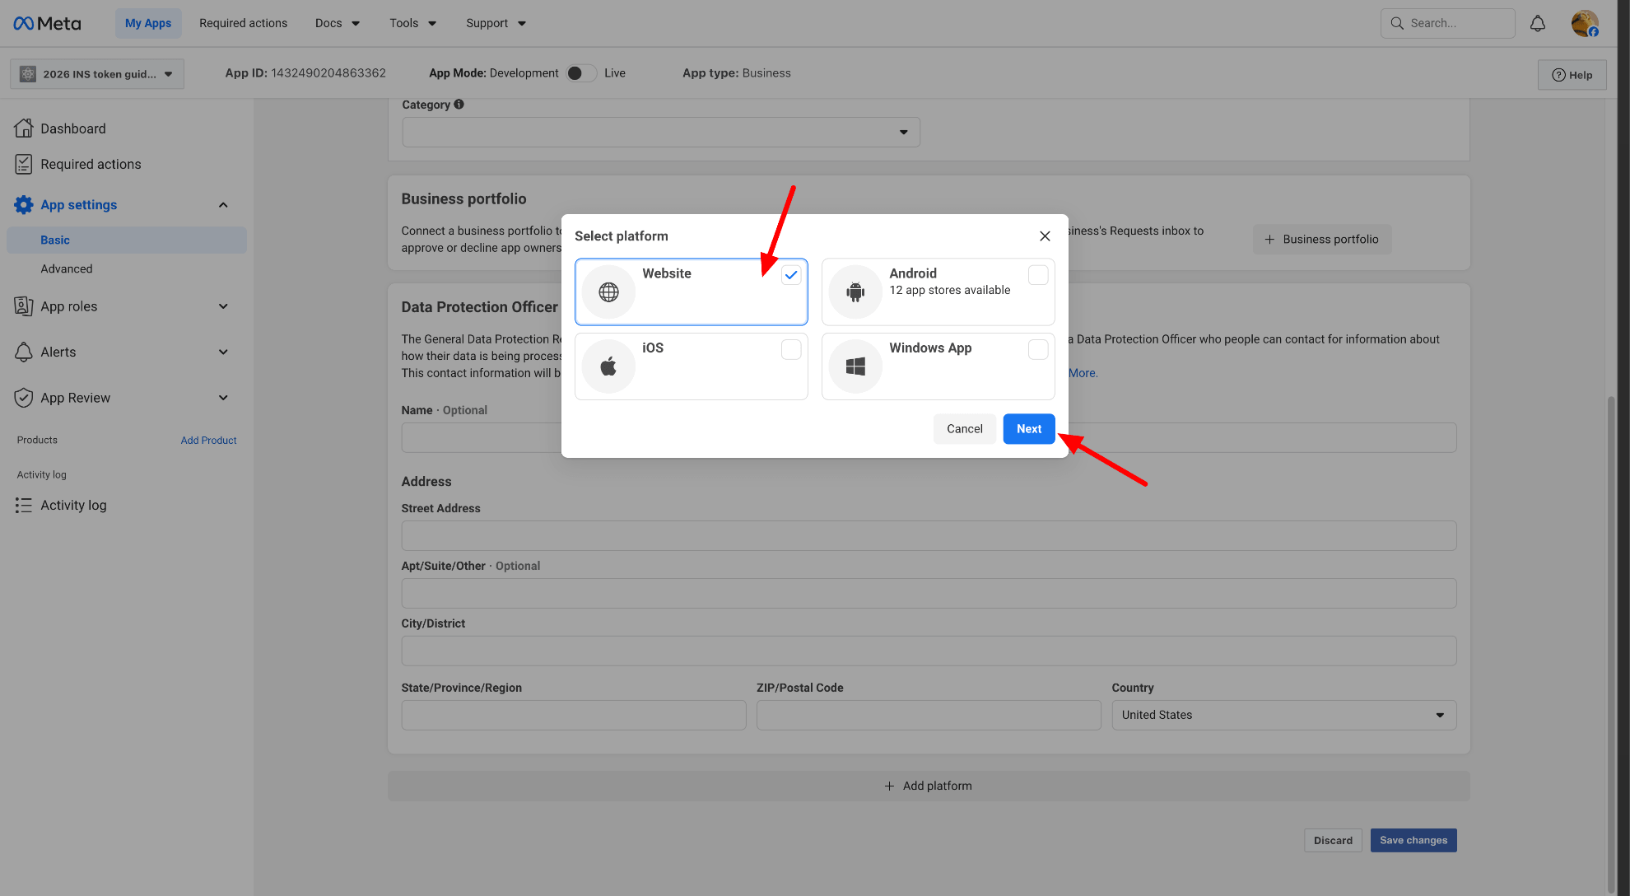Open the Tools dropdown menu
1630x896 pixels.
pos(412,23)
